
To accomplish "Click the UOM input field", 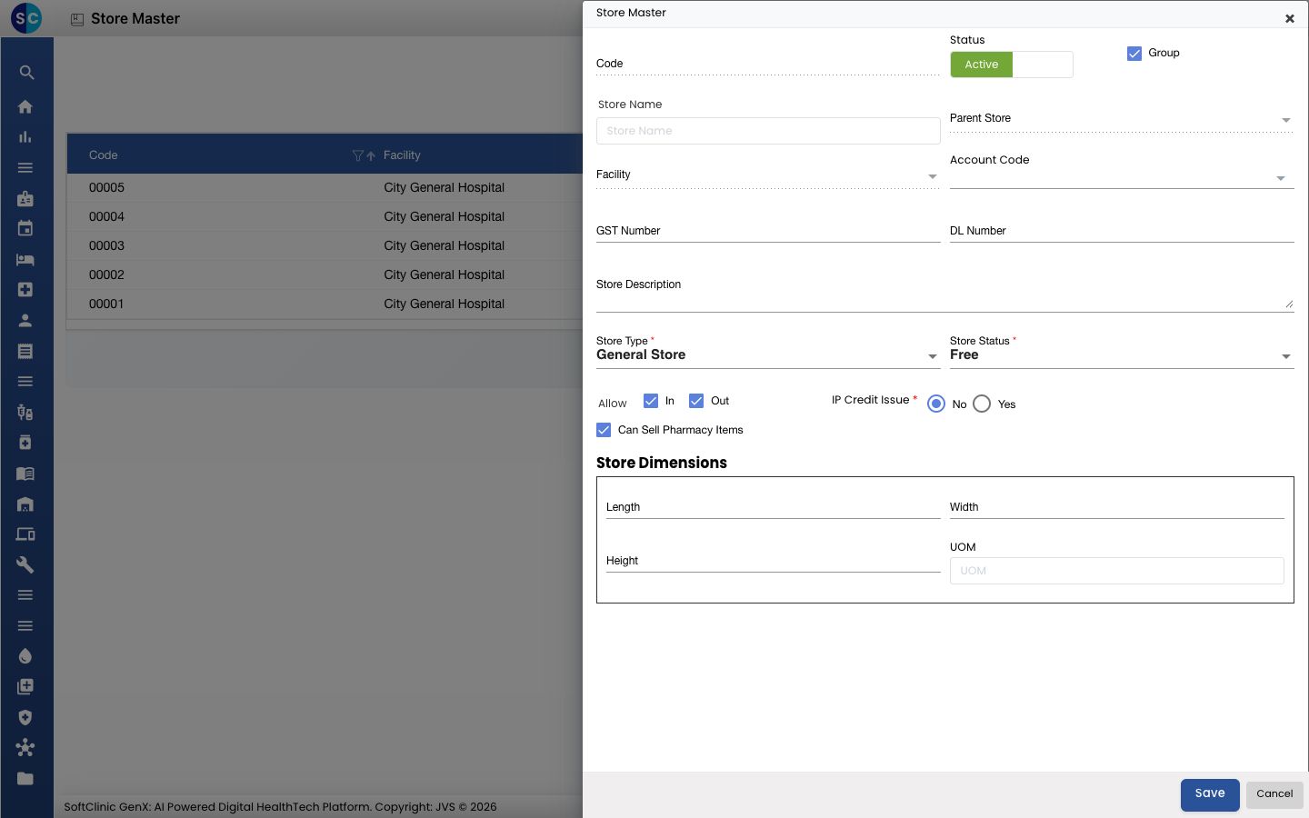I will 1116,571.
